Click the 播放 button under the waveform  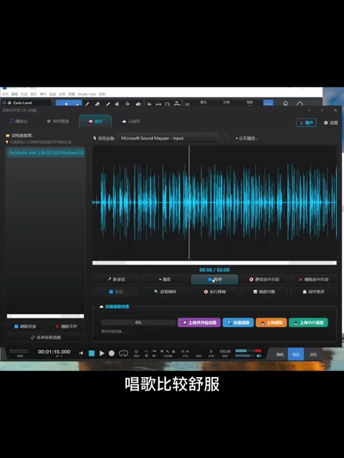165,279
